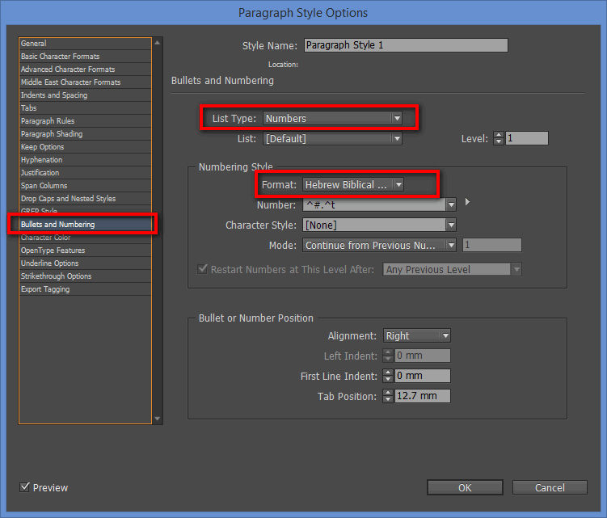Toggle the Preview checkbox
This screenshot has width=607, height=518.
click(24, 487)
